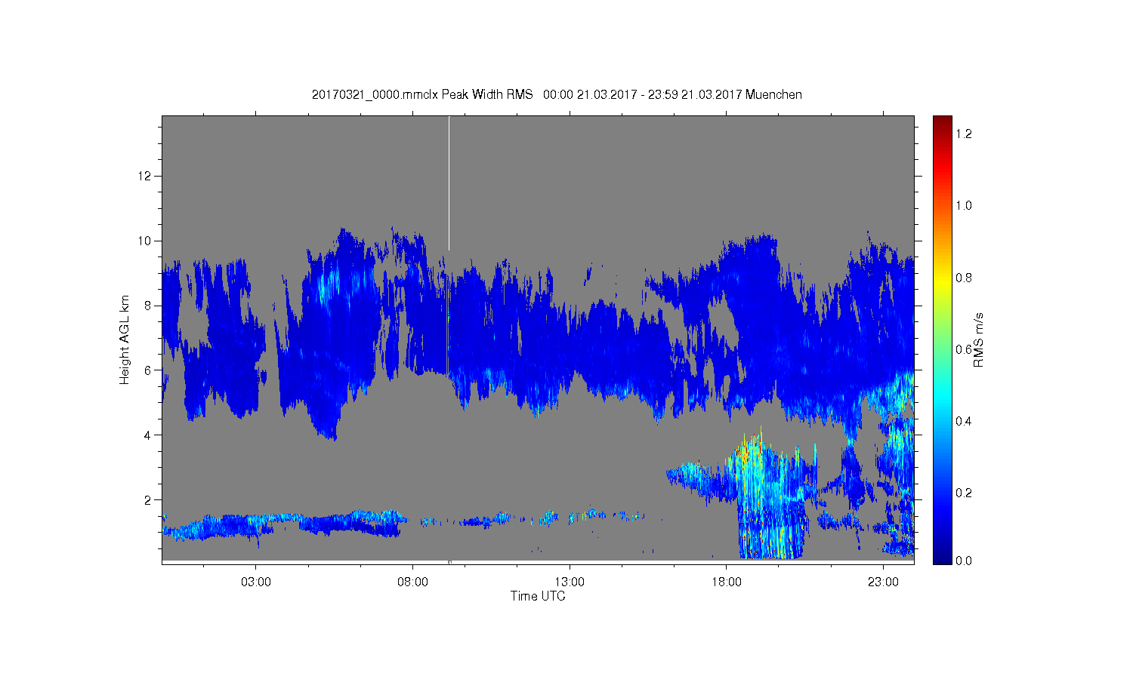
Task: Click the "Time UTC" x-axis label
Action: point(538,596)
